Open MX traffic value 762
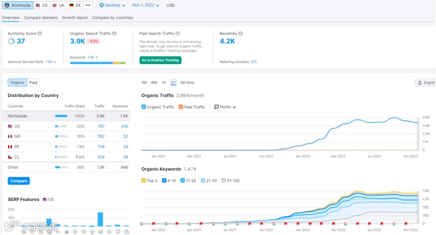Image resolution: width=436 pixels, height=235 pixels. point(101,136)
